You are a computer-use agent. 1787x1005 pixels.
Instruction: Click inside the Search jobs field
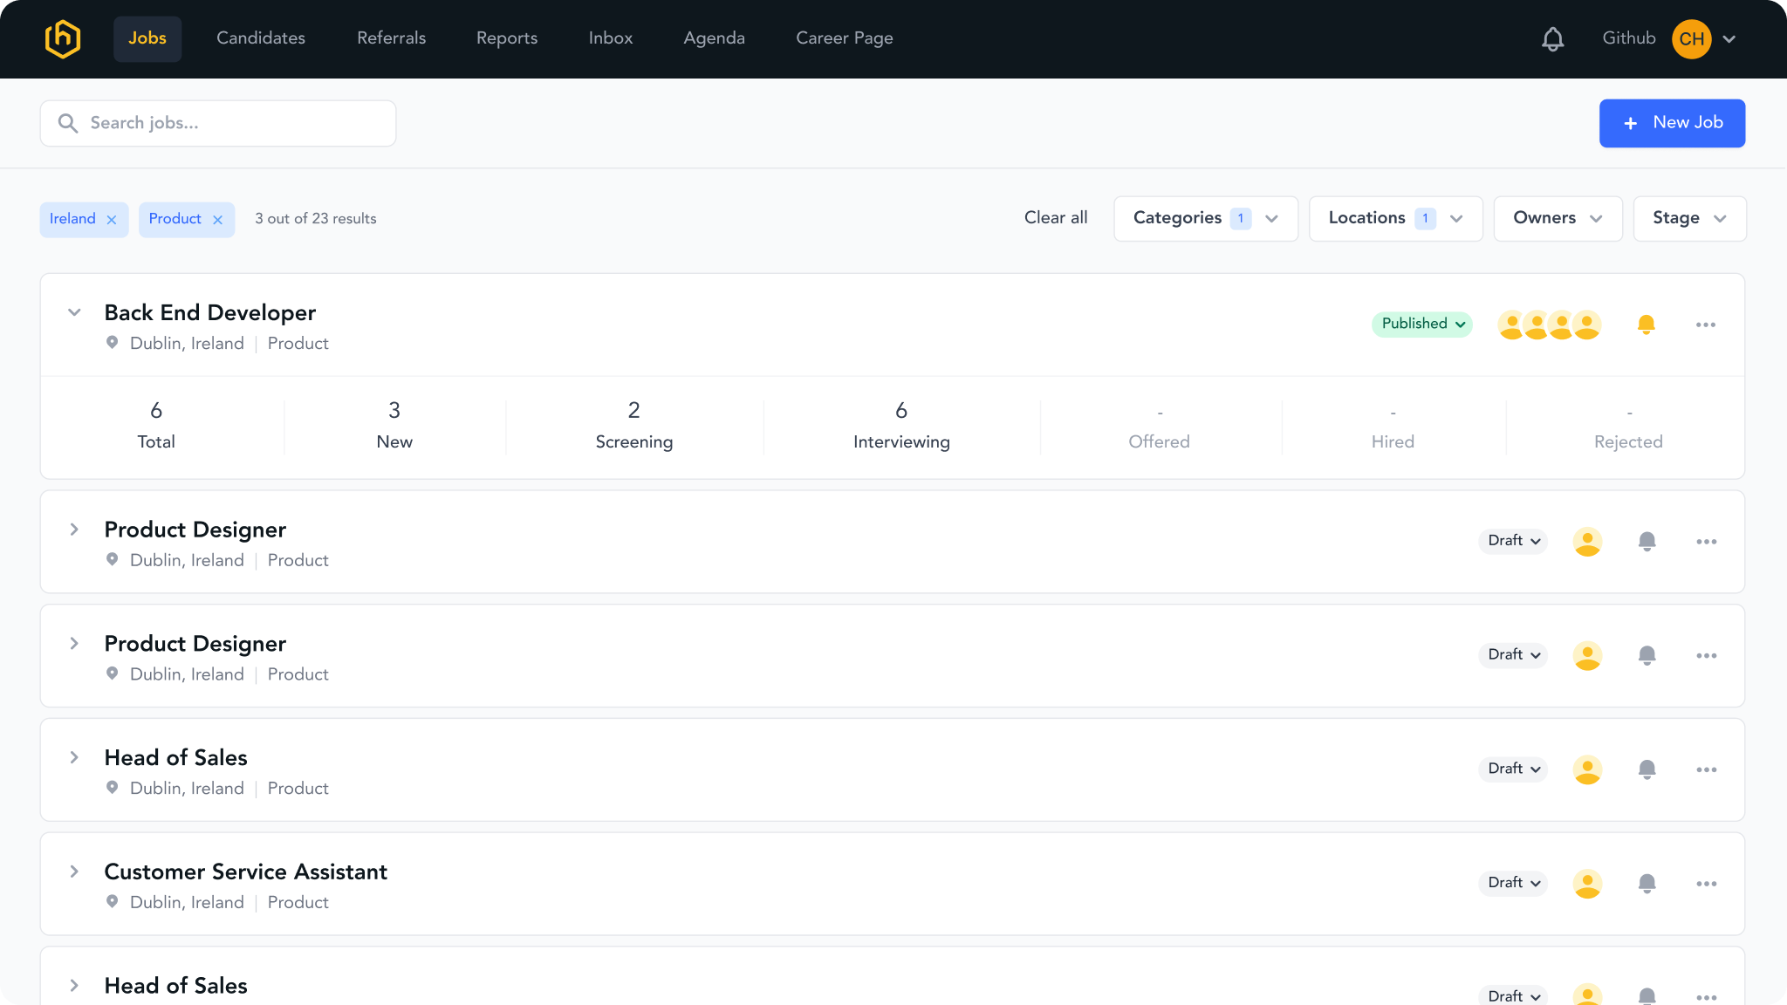(x=218, y=123)
